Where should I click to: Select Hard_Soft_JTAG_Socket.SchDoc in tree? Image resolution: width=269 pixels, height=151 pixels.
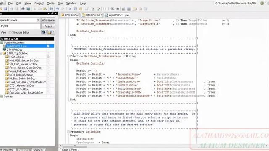point(28,82)
